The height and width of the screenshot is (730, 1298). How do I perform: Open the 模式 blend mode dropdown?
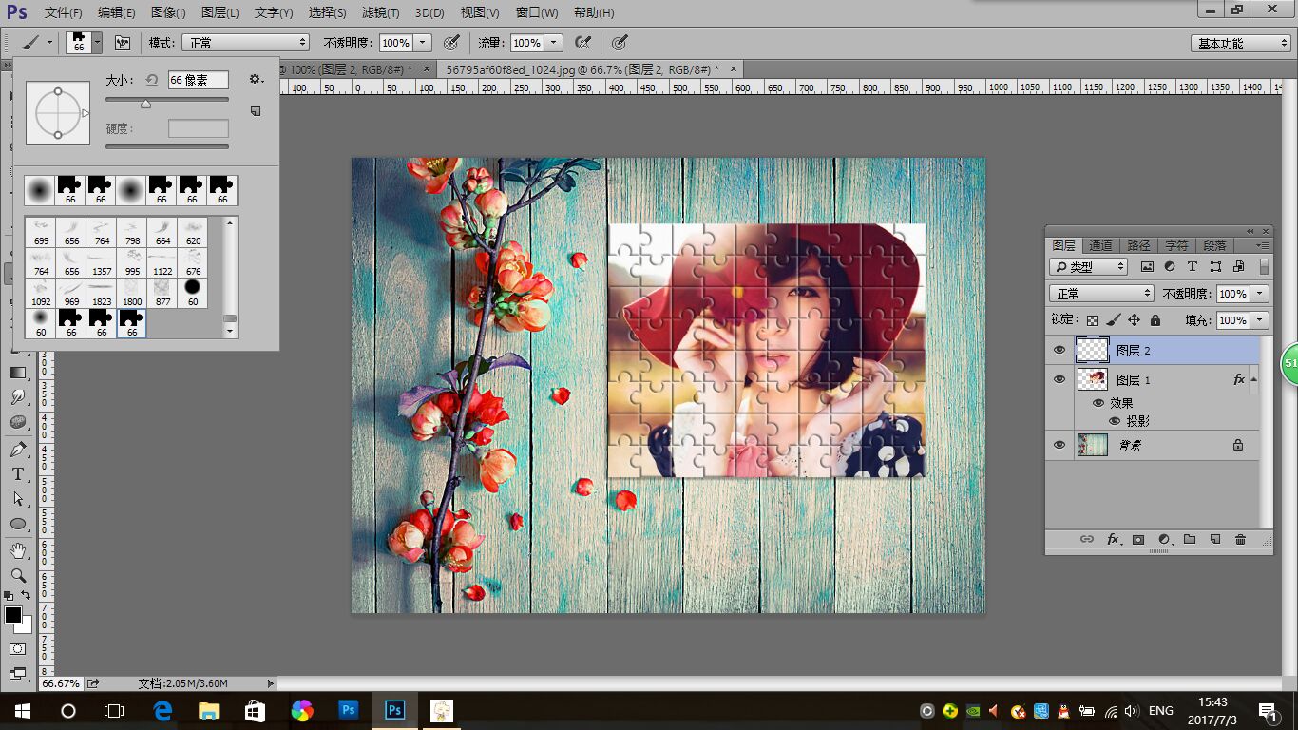coord(247,43)
